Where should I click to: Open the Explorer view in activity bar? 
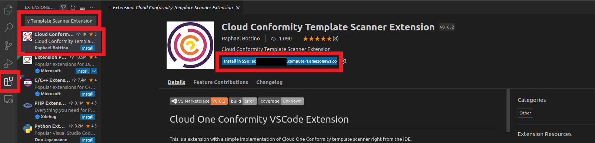click(x=8, y=10)
